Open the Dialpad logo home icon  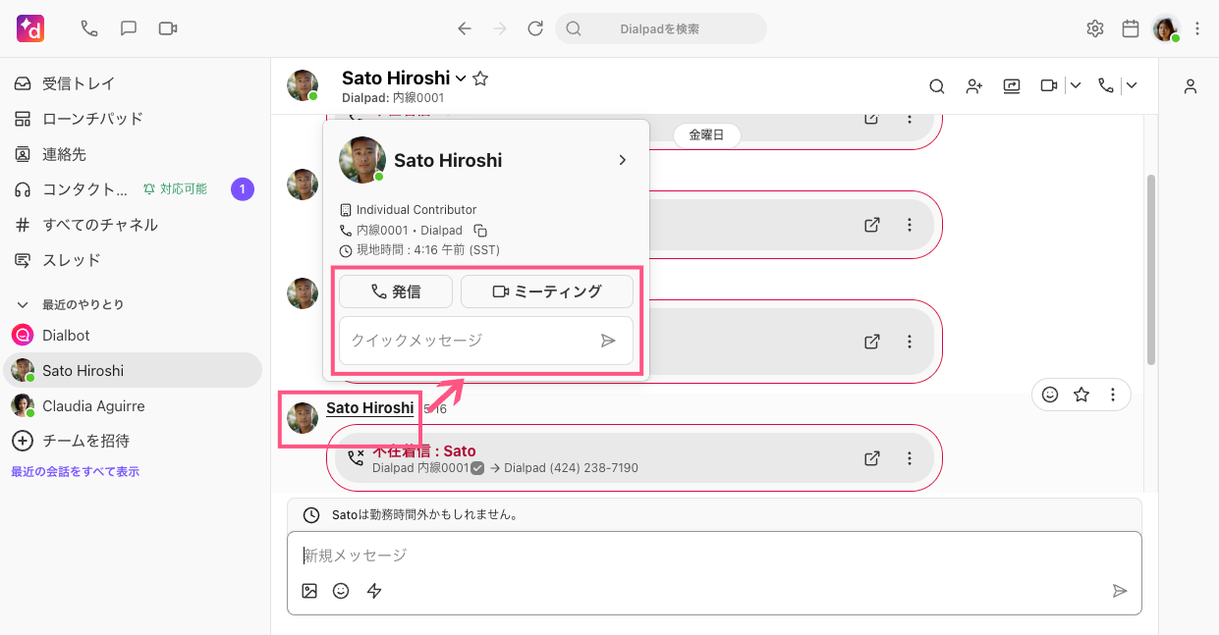pos(30,28)
